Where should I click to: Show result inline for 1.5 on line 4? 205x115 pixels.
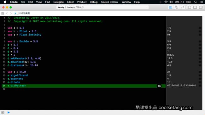point(200,28)
